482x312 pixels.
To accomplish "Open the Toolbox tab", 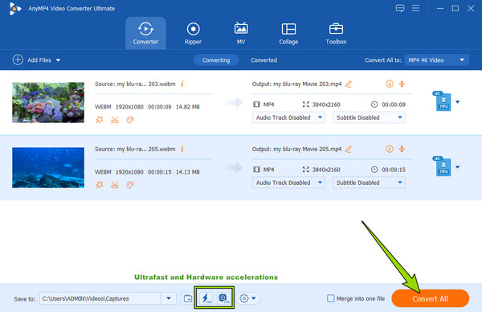I will tap(336, 33).
